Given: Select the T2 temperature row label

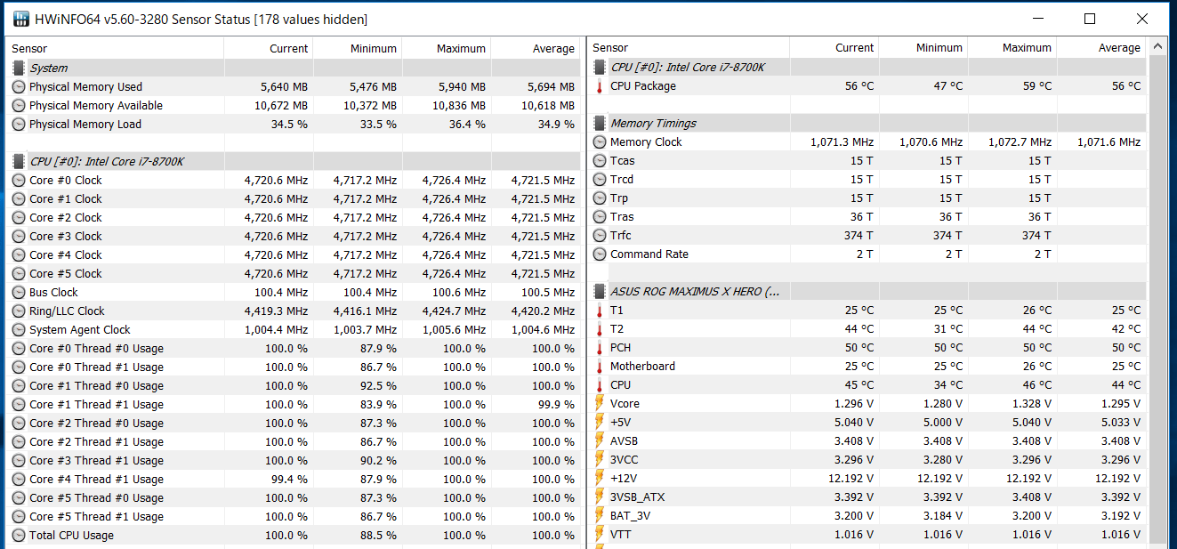Looking at the screenshot, I should click(x=617, y=328).
